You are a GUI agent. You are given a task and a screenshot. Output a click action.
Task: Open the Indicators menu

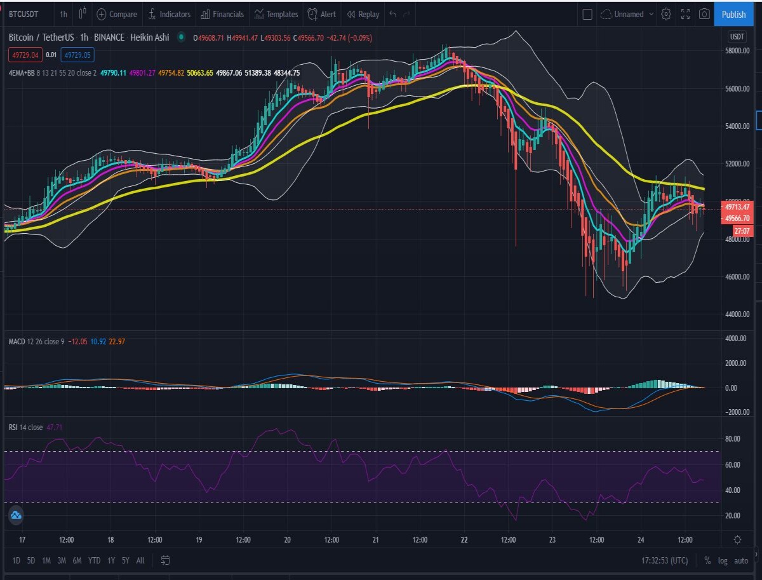[169, 14]
